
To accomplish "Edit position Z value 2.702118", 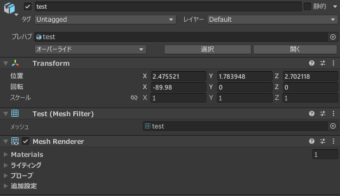I will pyautogui.click(x=310, y=77).
